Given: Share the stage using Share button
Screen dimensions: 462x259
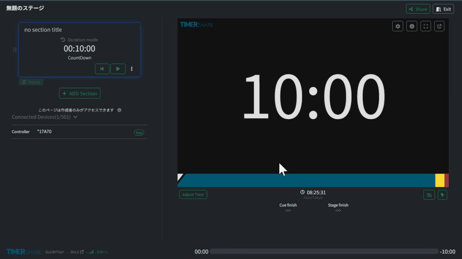Looking at the screenshot, I should tap(418, 9).
